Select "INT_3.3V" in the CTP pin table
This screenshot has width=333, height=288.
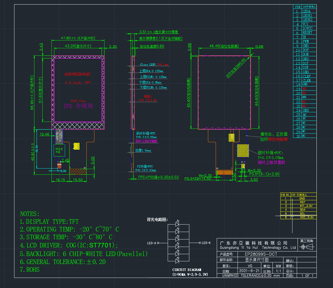coord(306,206)
